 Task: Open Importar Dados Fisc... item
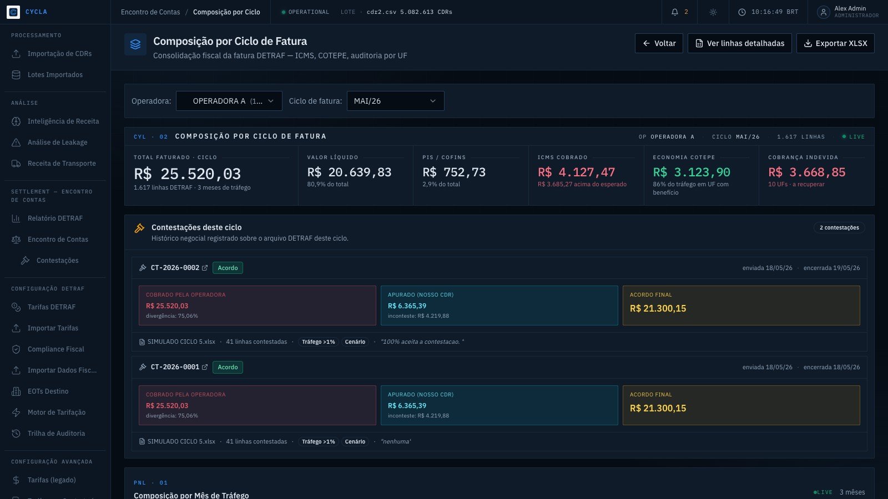pyautogui.click(x=55, y=370)
